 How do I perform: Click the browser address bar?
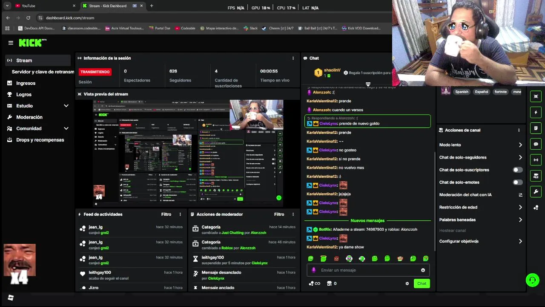click(x=213, y=18)
